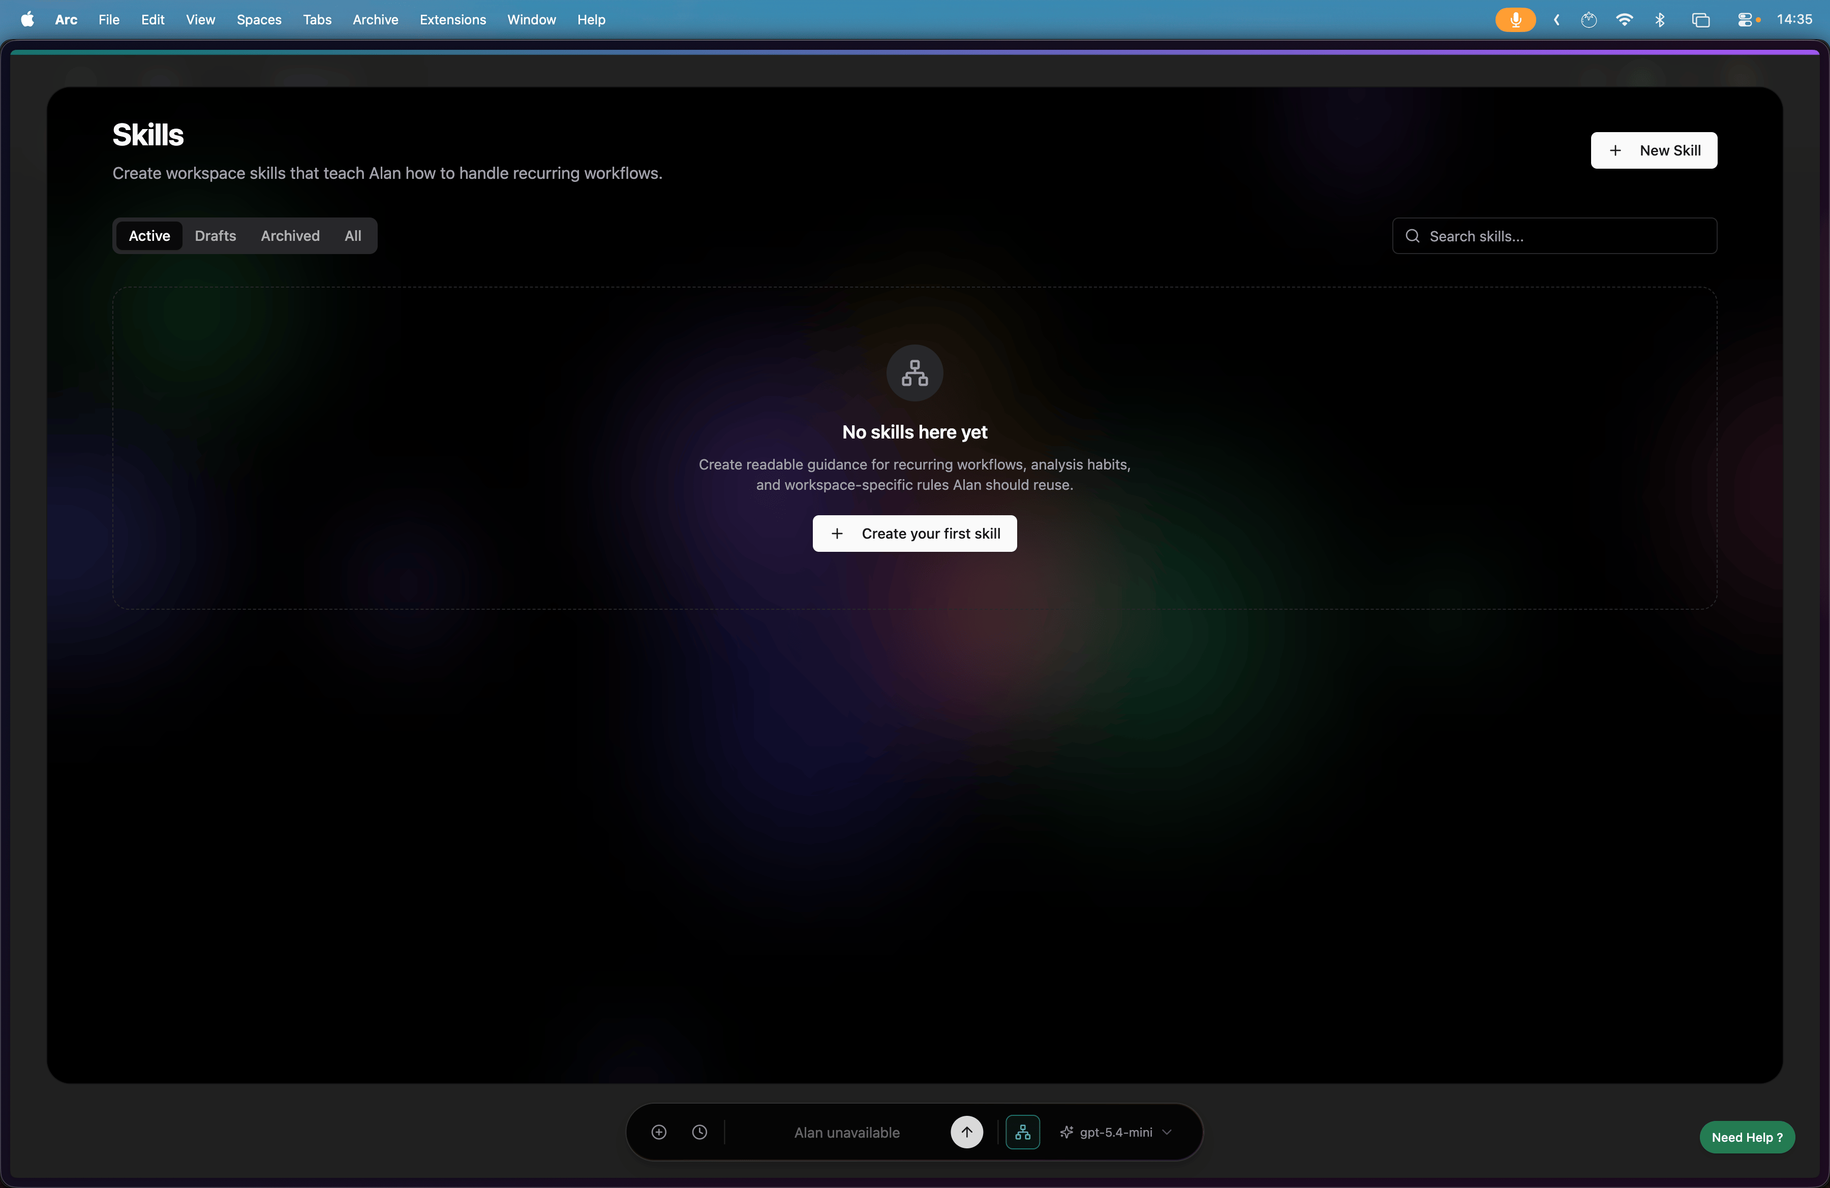Open the Arc menu
This screenshot has width=1830, height=1188.
tap(66, 19)
